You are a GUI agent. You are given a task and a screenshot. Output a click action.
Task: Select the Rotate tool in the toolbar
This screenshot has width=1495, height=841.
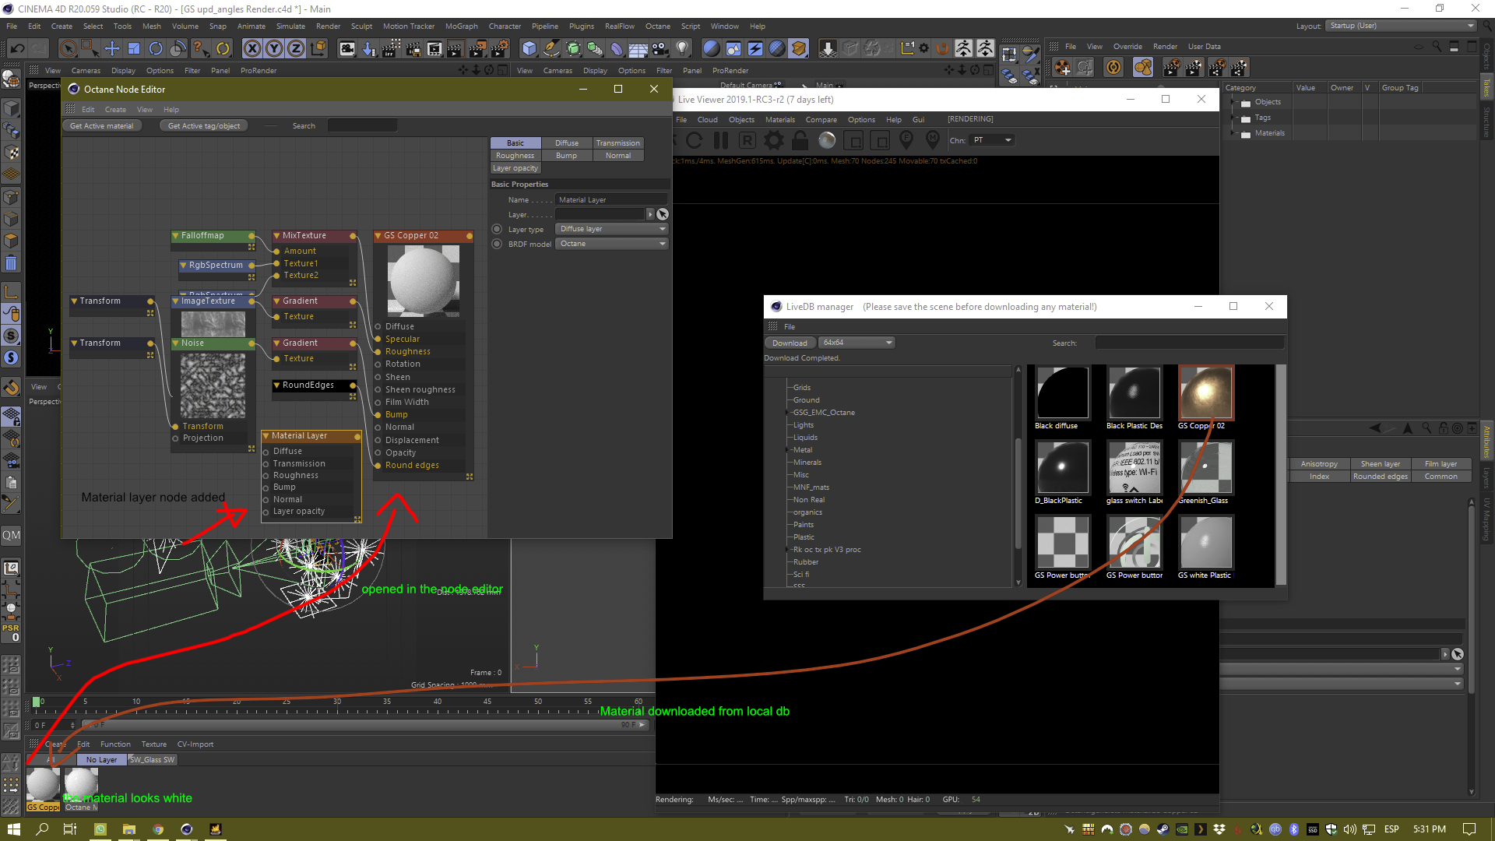click(156, 48)
